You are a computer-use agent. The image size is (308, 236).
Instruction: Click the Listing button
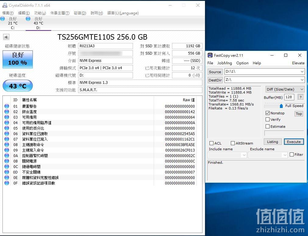(272, 141)
